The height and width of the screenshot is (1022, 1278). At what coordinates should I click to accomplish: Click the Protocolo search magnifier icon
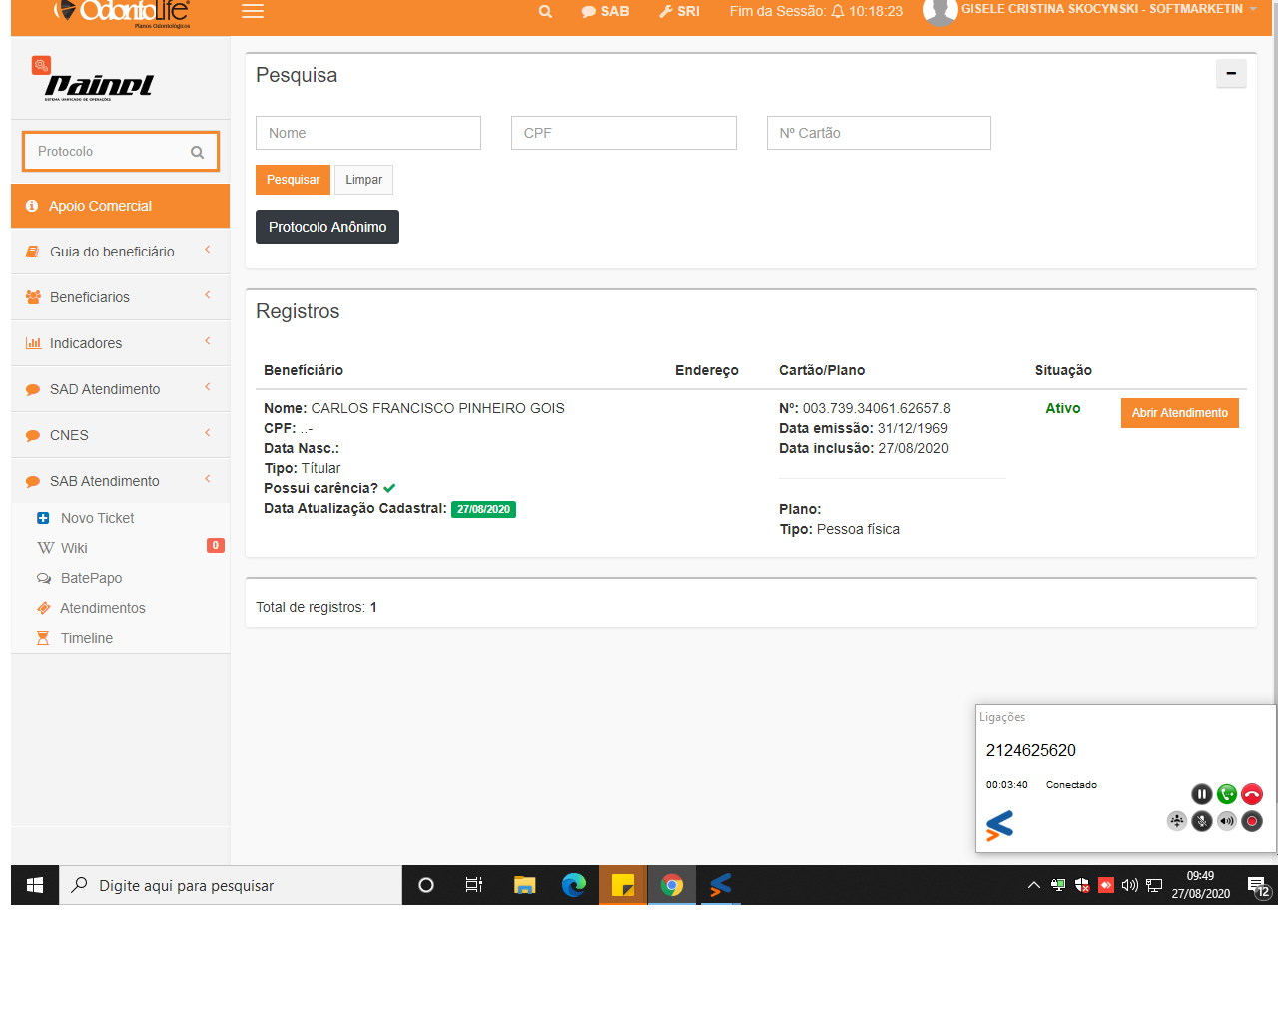coord(197,152)
